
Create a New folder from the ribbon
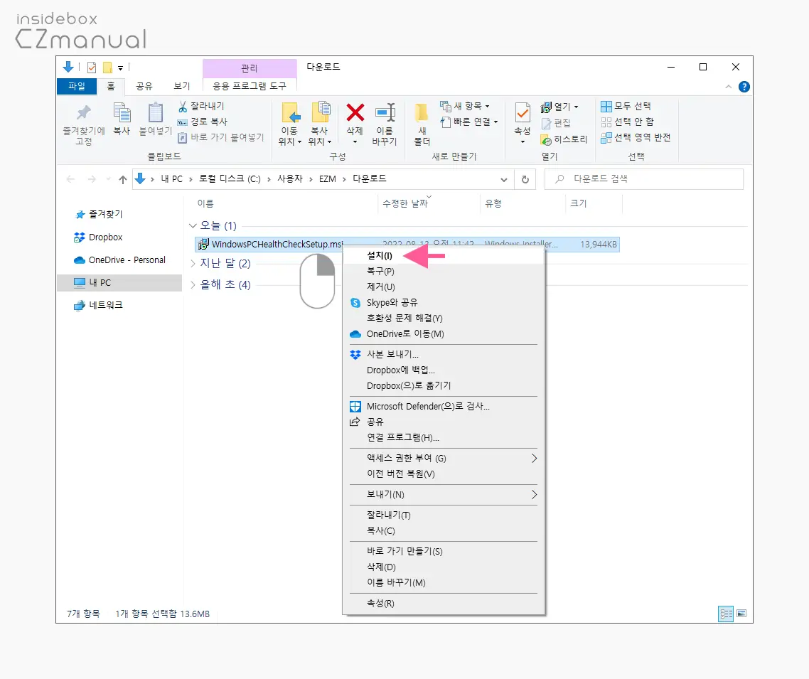(422, 124)
